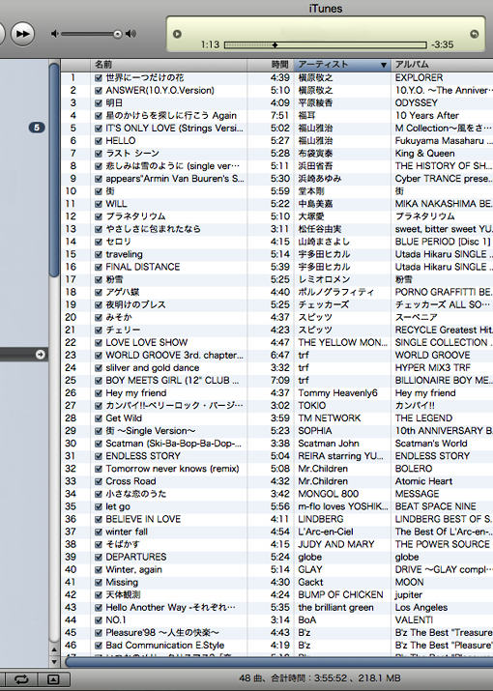Click the scroll up arrow at sidebar bottom
Viewport: 493px width, 691px height.
[x=54, y=649]
